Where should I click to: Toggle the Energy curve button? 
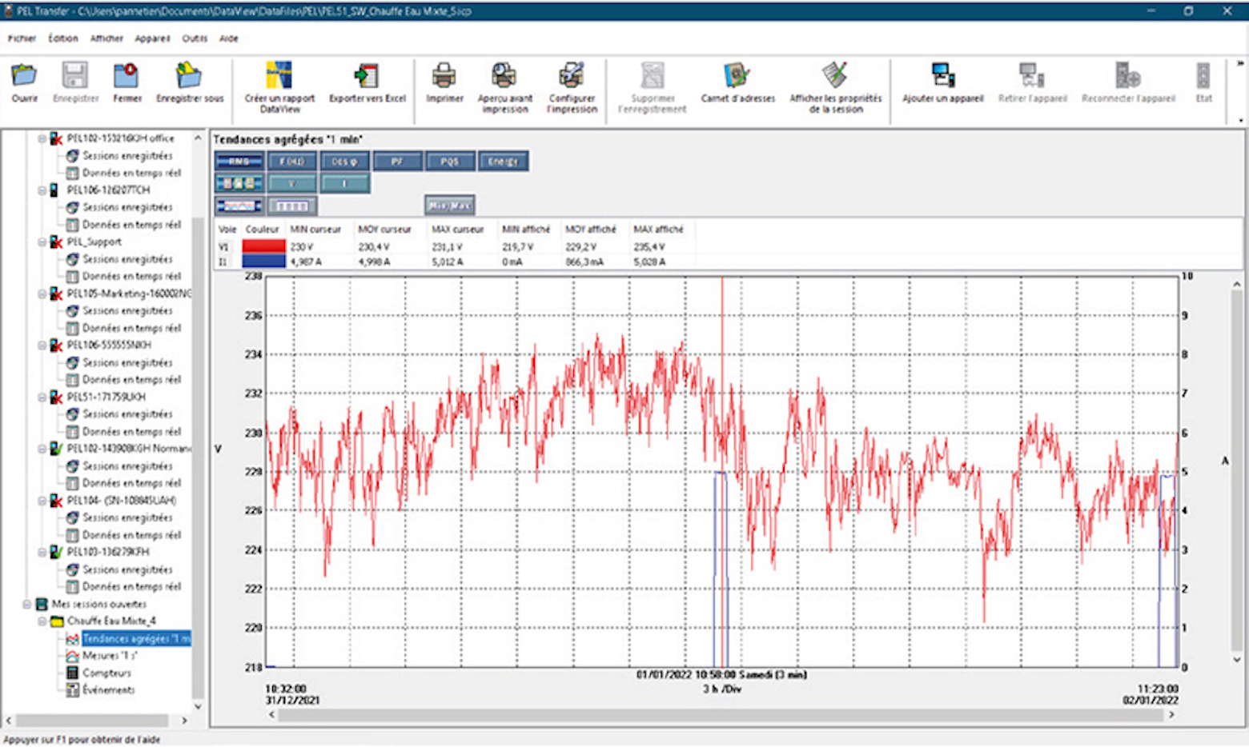(503, 162)
